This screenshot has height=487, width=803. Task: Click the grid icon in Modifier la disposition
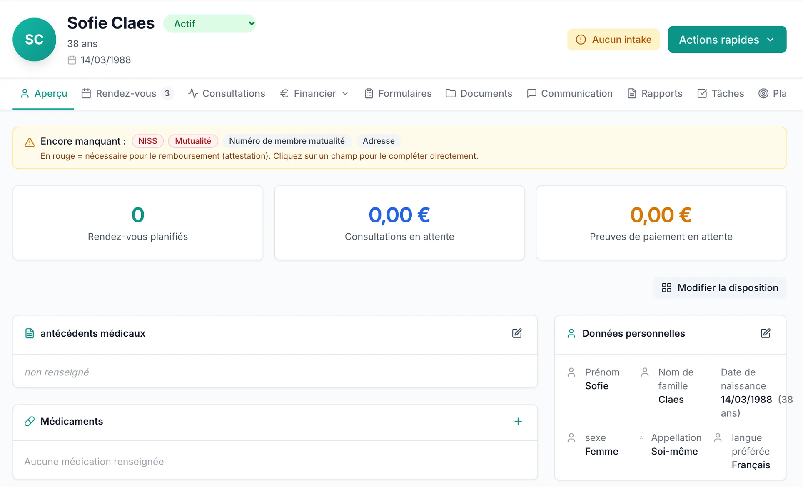click(x=666, y=287)
